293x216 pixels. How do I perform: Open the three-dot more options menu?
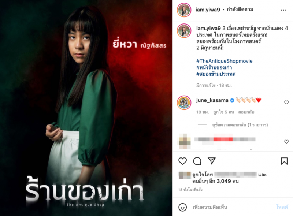[283, 10]
